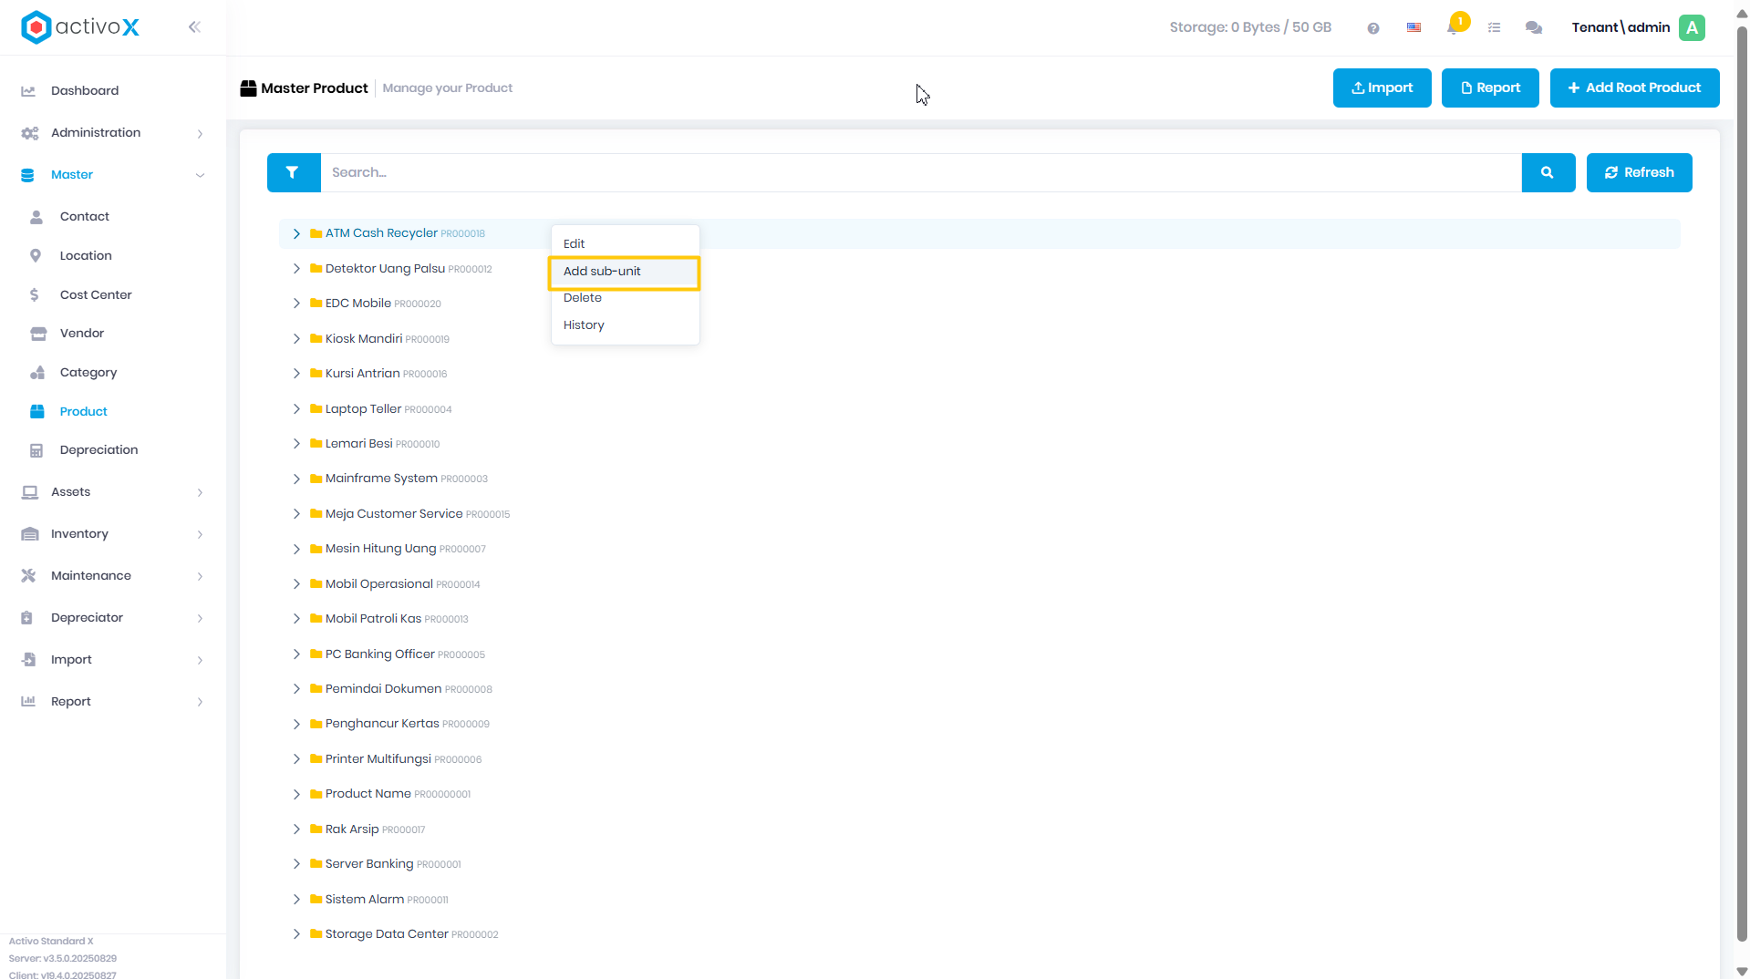This screenshot has height=979, width=1750.
Task: Click the page vertical scrollbar
Action: 1742,483
